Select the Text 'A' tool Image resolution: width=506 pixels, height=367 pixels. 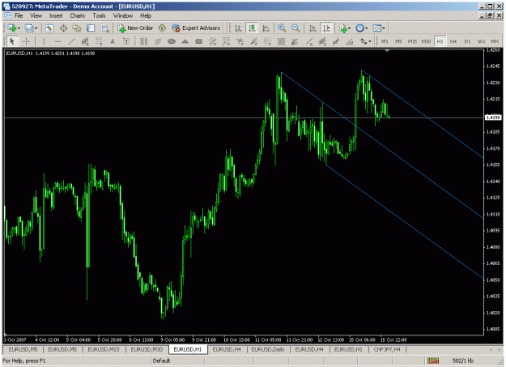[x=113, y=41]
